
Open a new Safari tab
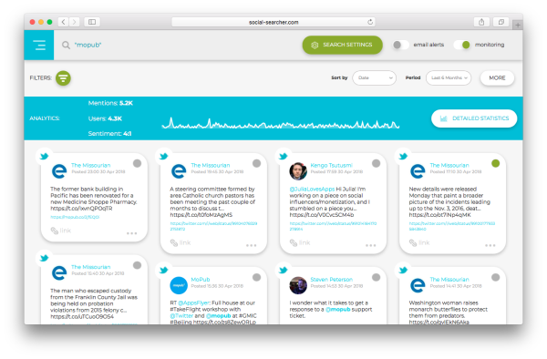pos(518,26)
